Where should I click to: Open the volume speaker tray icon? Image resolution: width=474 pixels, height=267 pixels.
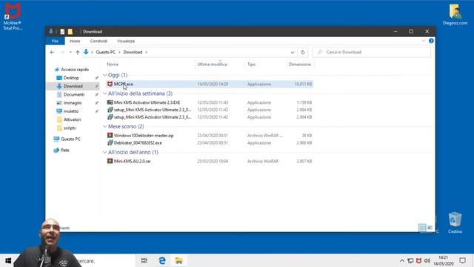[x=427, y=260]
